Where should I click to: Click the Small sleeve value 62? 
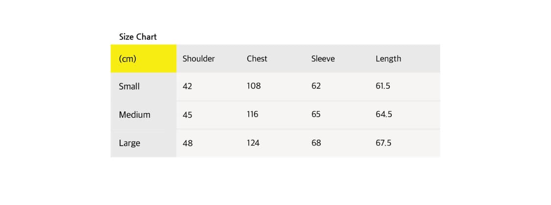316,86
